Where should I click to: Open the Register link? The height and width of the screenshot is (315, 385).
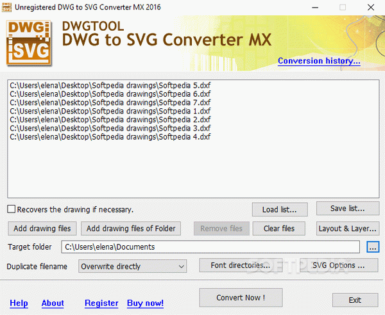point(101,303)
